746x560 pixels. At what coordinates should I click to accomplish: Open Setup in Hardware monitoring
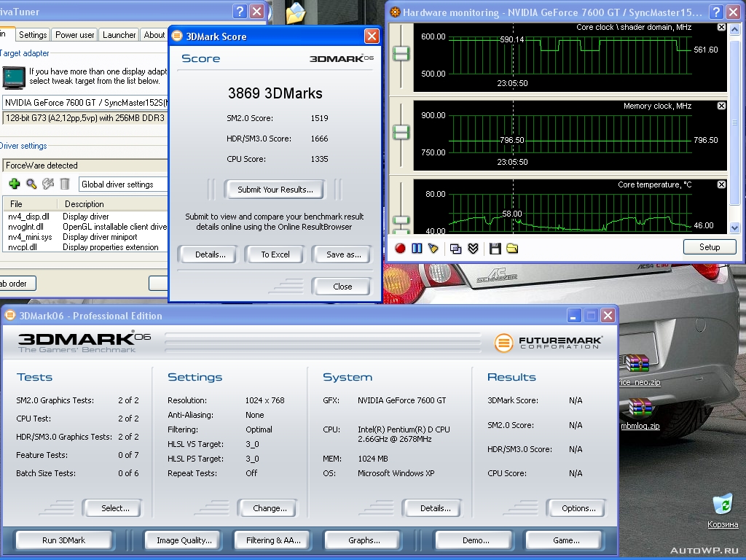point(710,246)
